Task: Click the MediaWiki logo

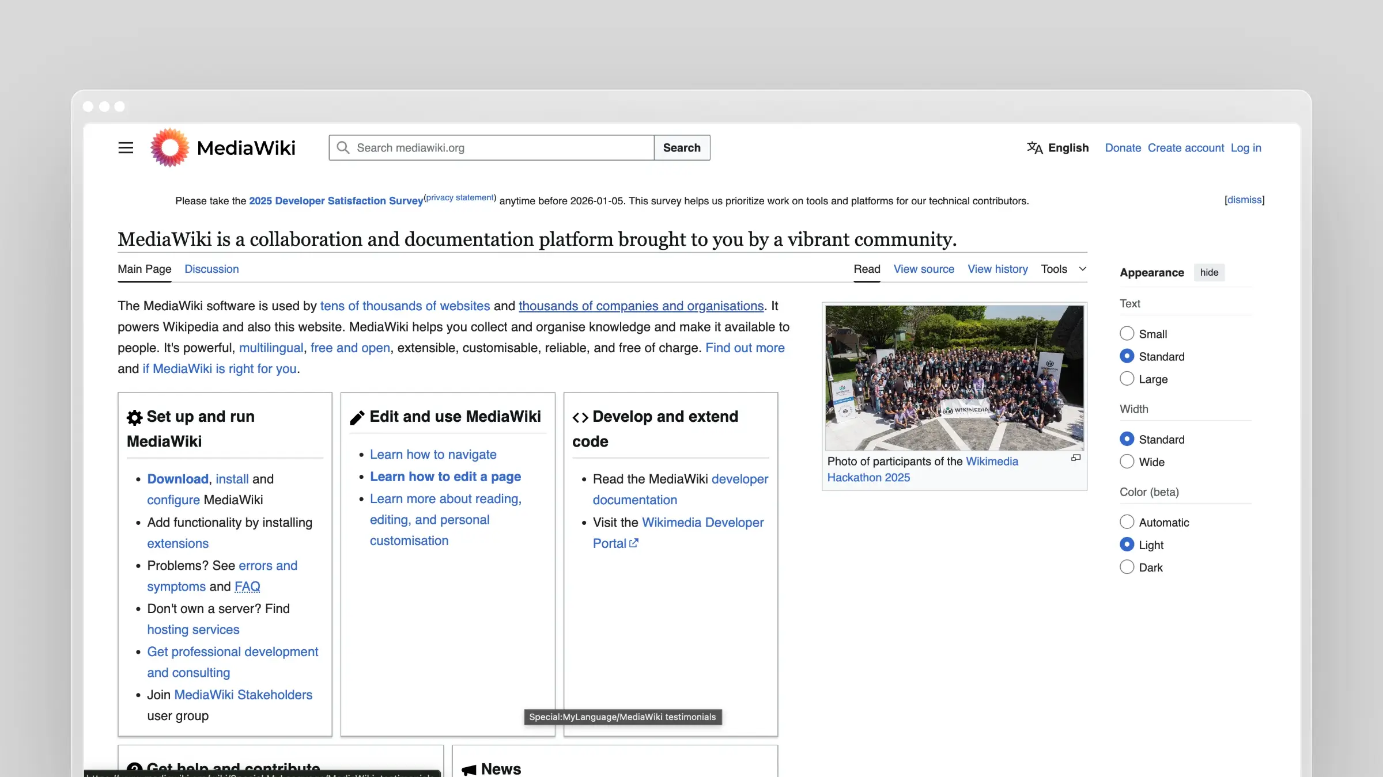Action: point(169,147)
